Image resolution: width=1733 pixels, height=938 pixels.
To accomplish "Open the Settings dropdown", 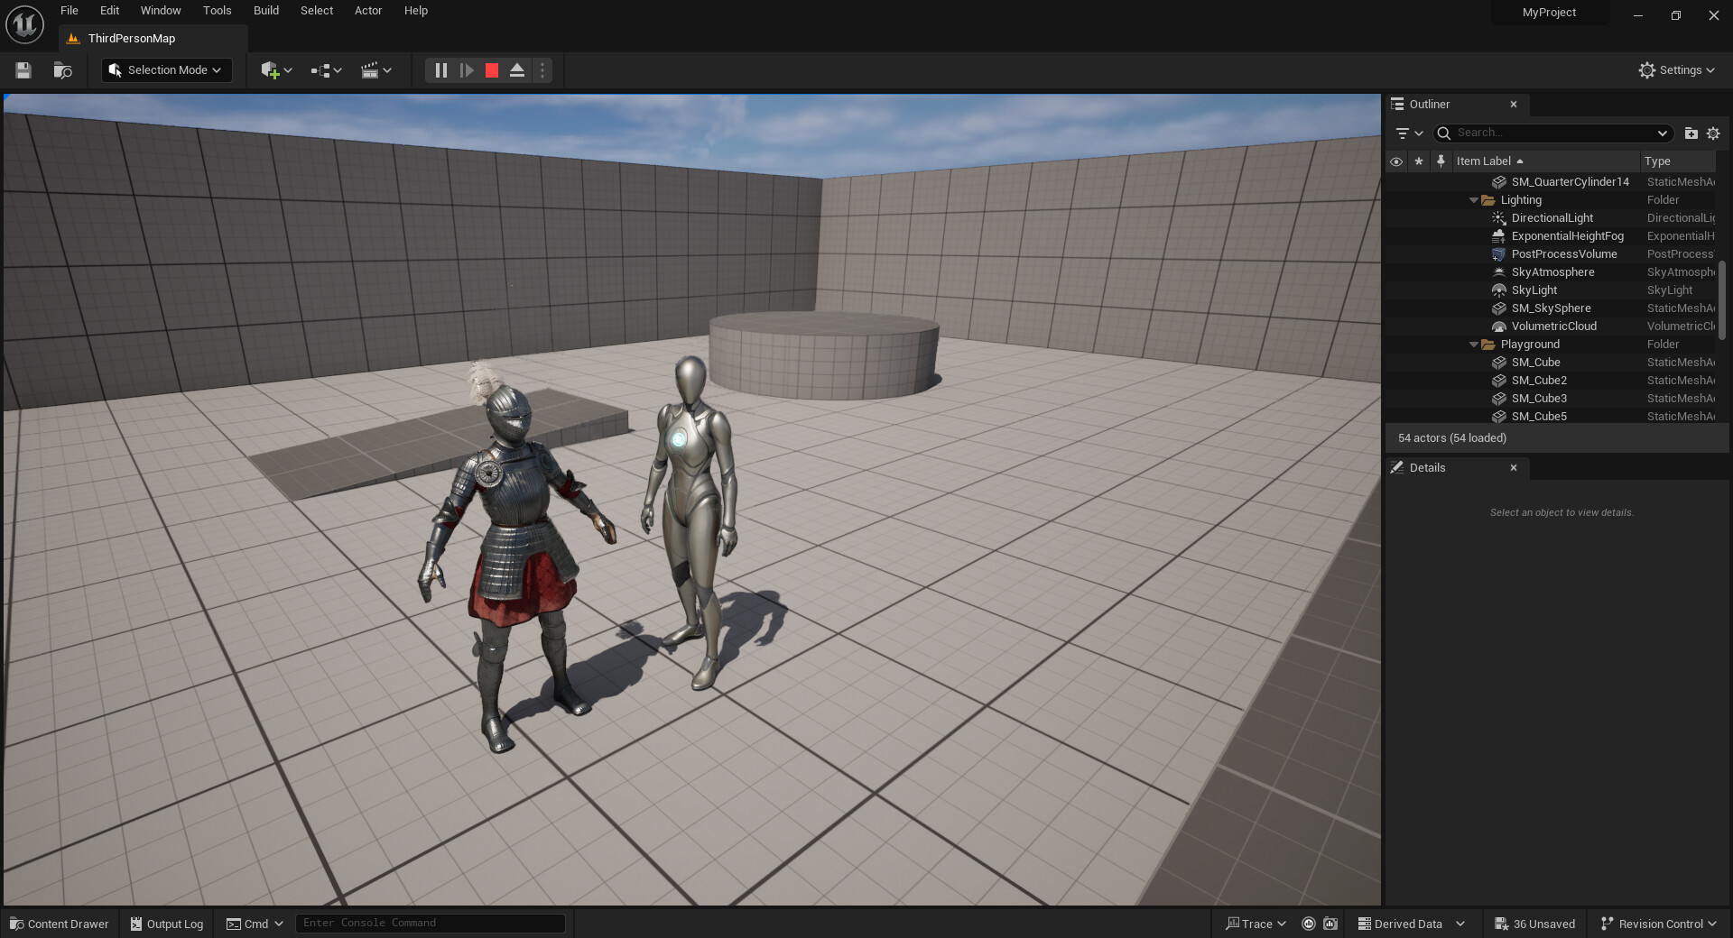I will (x=1677, y=70).
